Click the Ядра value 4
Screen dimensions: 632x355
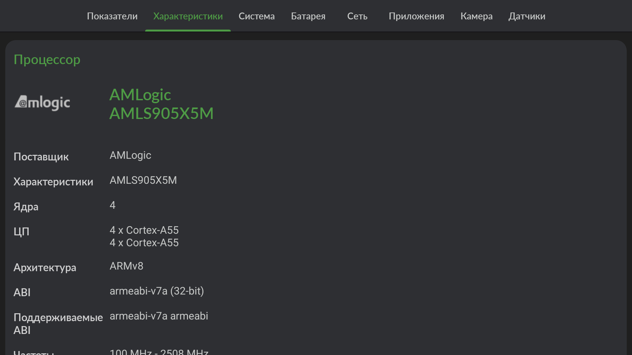(x=113, y=205)
